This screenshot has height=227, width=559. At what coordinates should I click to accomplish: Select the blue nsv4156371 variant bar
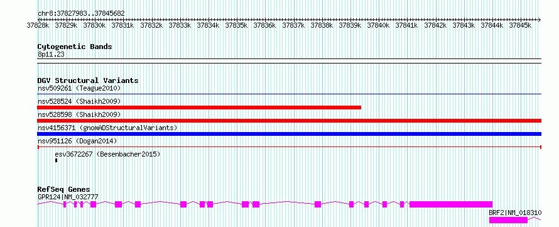[289, 134]
